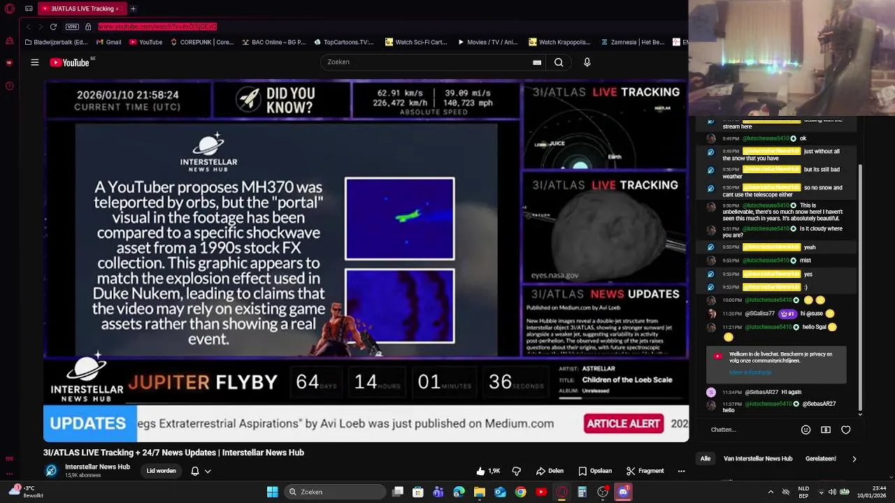The width and height of the screenshot is (895, 503).
Task: Dislike the video with thumbs down
Action: point(517,471)
